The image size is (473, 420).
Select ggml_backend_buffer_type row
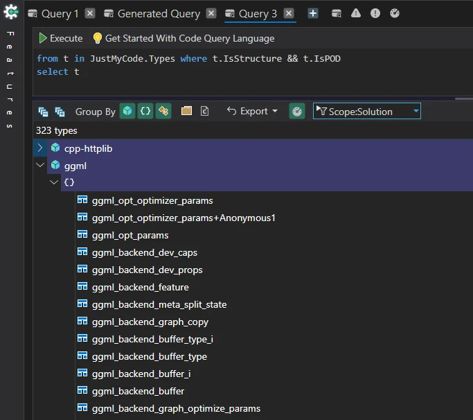[x=150, y=357]
